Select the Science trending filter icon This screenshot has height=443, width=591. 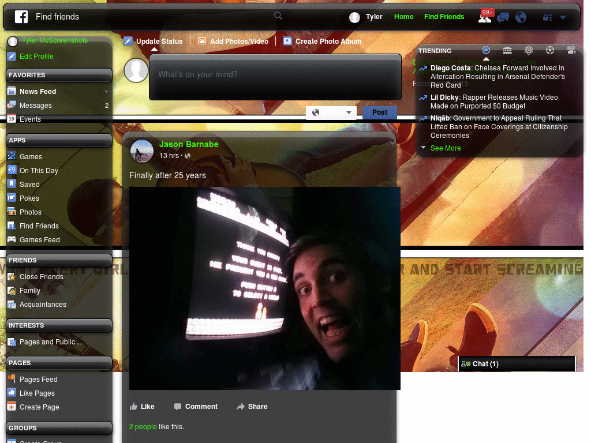(x=529, y=50)
